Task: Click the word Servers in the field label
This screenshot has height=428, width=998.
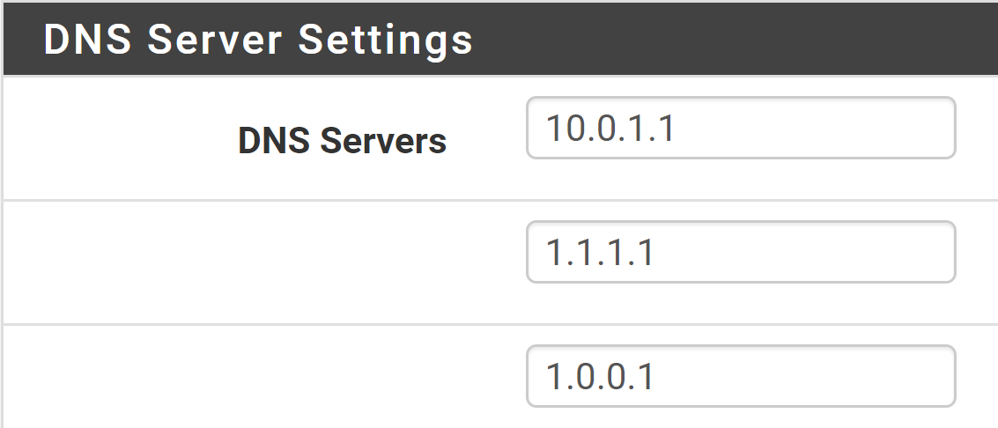Action: click(x=383, y=141)
